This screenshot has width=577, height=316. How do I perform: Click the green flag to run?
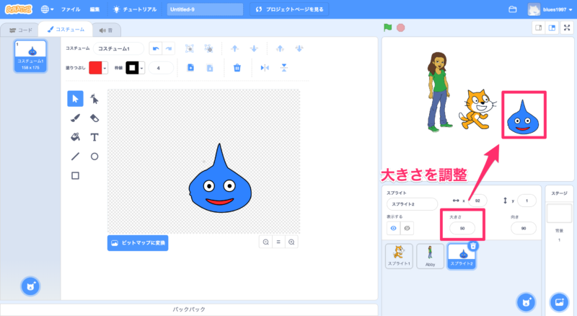pyautogui.click(x=388, y=28)
